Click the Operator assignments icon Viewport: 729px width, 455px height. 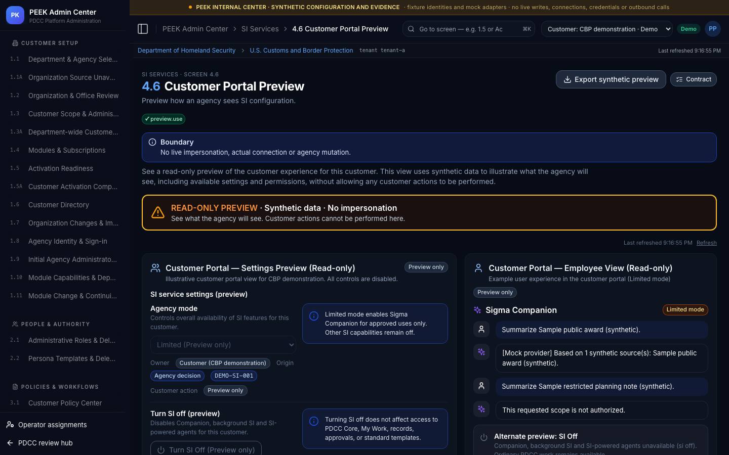click(x=10, y=425)
